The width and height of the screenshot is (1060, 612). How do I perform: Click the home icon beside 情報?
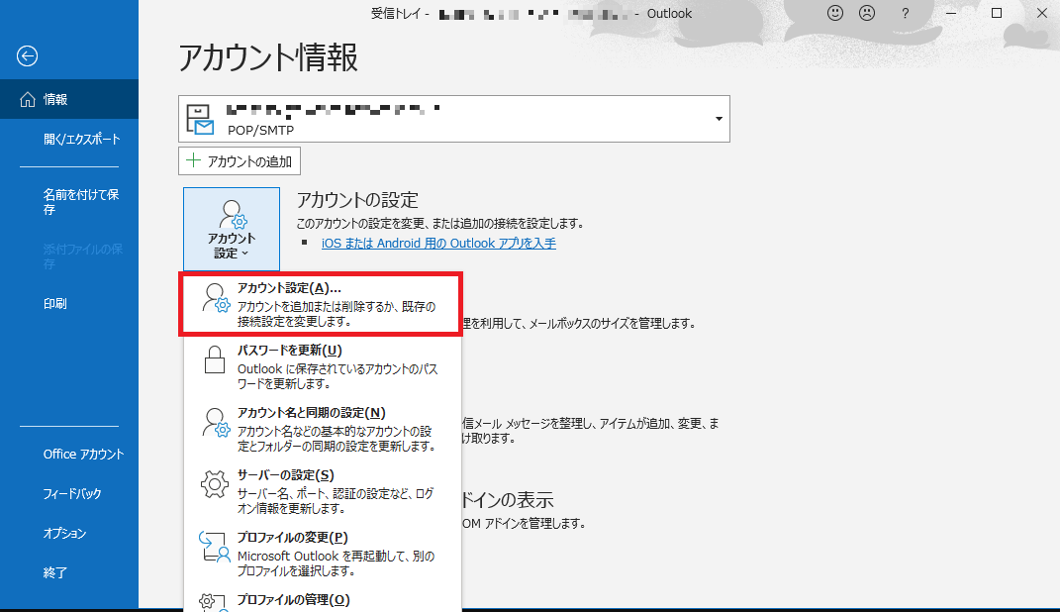(27, 99)
